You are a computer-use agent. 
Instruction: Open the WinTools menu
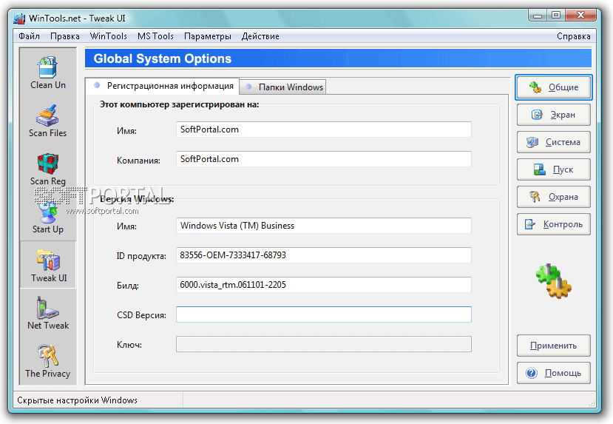click(x=108, y=36)
